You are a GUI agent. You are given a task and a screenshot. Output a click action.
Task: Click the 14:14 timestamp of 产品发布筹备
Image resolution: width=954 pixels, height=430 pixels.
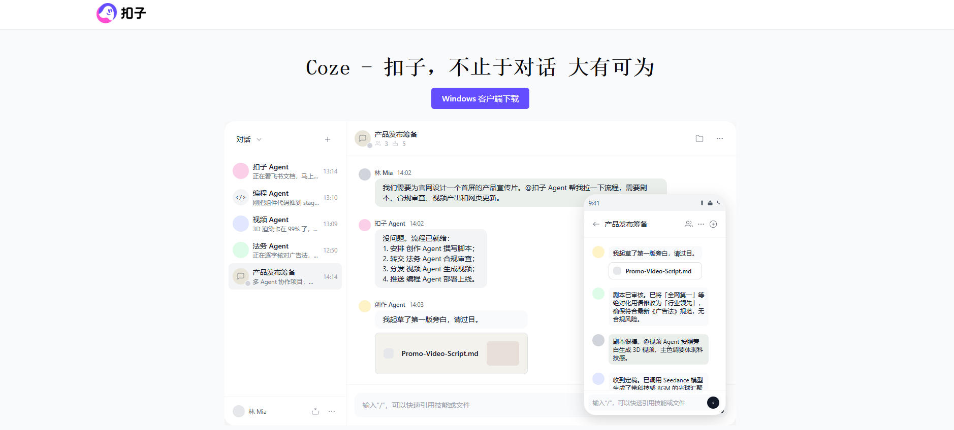[330, 277]
